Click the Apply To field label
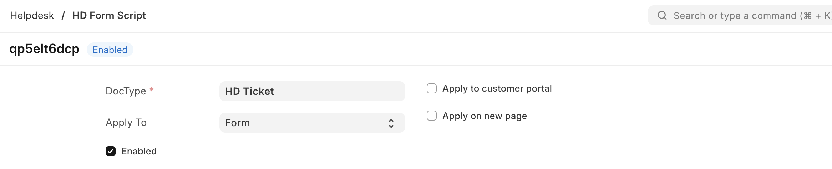This screenshot has height=169, width=832. (x=126, y=123)
